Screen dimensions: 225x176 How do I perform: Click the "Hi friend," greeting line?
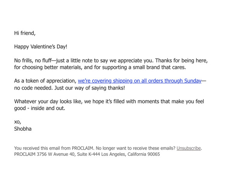tap(25, 33)
